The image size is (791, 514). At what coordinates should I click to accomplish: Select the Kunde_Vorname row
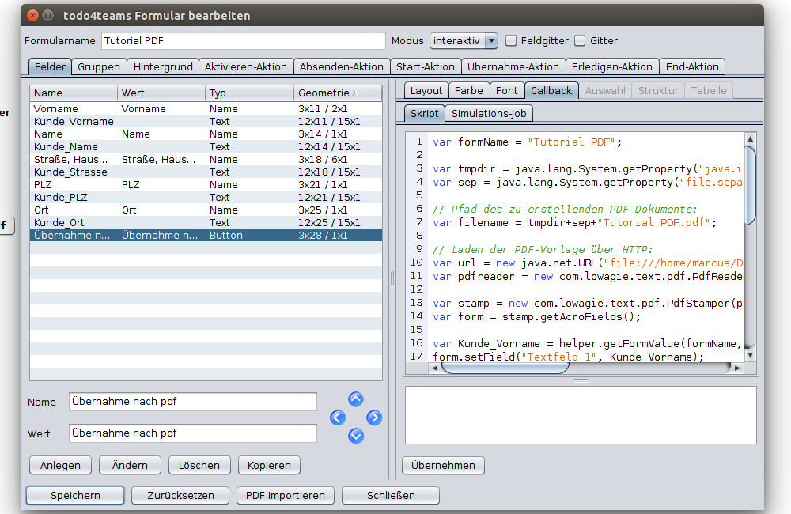[206, 122]
